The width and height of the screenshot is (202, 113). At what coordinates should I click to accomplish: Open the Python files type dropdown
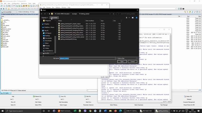[x=127, y=58]
